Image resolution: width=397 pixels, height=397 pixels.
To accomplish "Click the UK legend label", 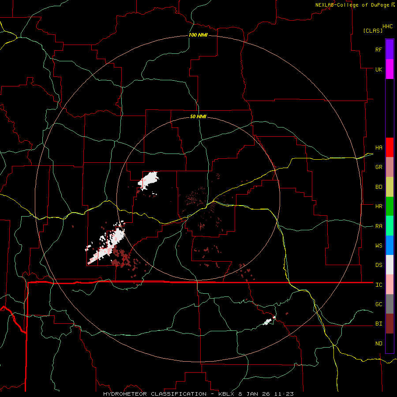I will [379, 70].
